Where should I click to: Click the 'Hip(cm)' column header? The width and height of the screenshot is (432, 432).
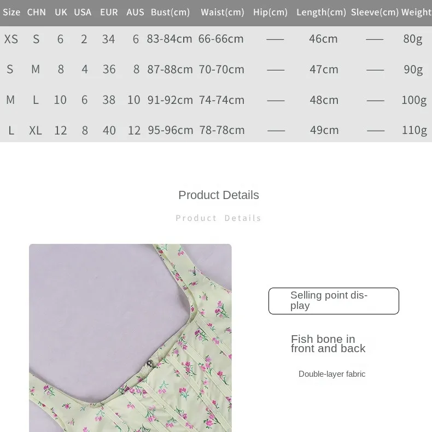270,12
